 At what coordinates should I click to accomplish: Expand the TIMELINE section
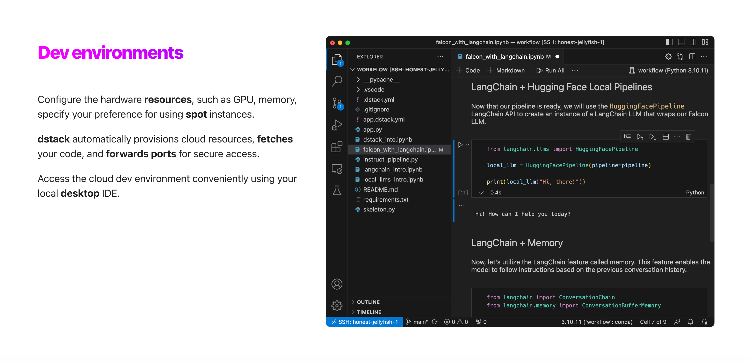[x=400, y=312]
